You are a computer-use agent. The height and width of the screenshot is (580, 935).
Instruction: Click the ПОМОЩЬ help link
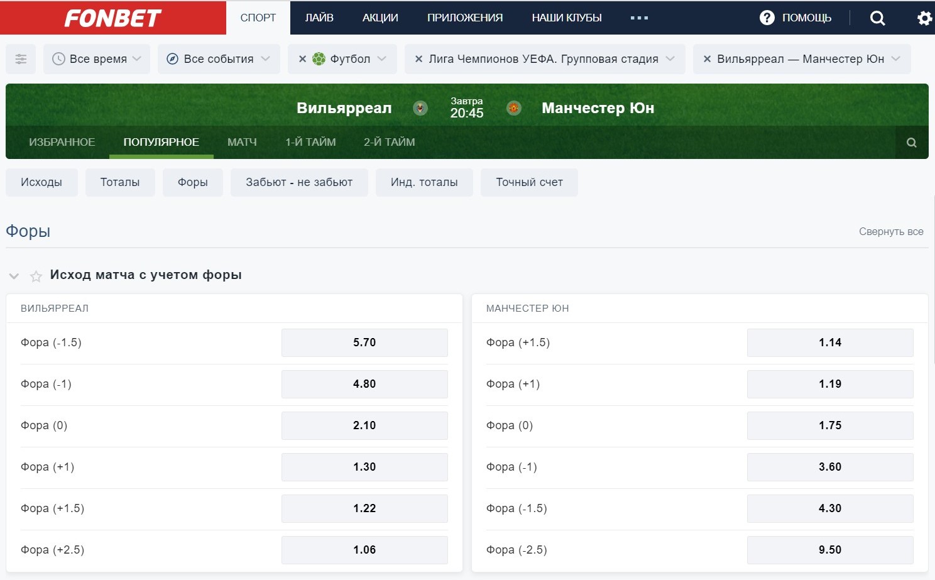[807, 18]
